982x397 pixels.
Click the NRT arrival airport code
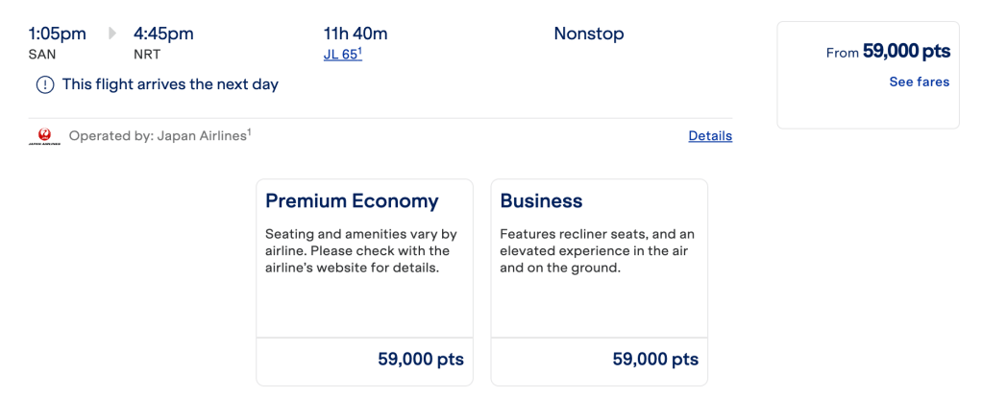(x=147, y=55)
